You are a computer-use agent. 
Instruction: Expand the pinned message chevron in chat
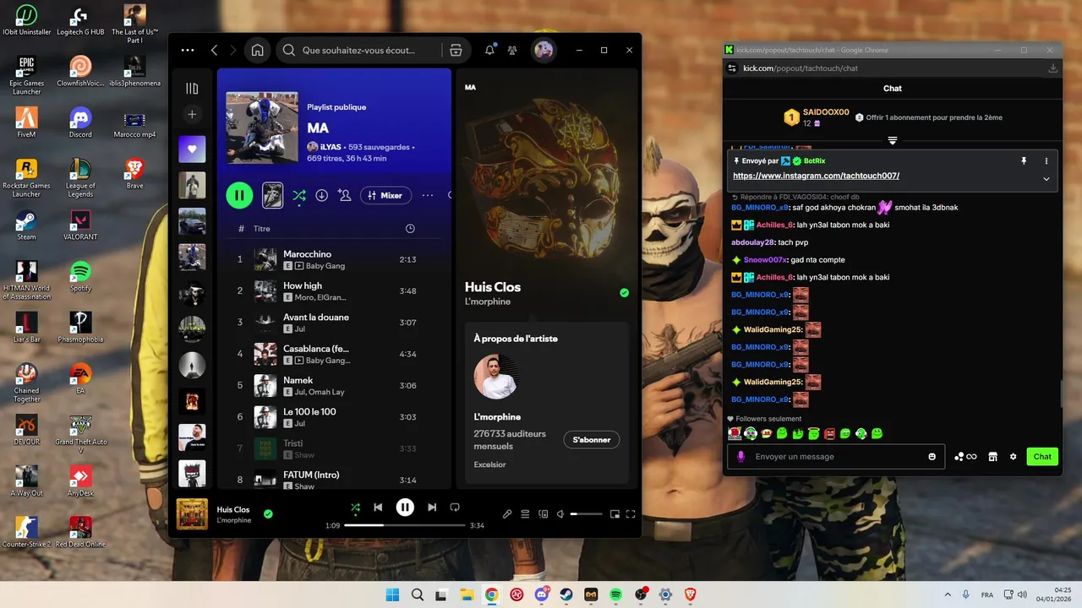point(1046,179)
